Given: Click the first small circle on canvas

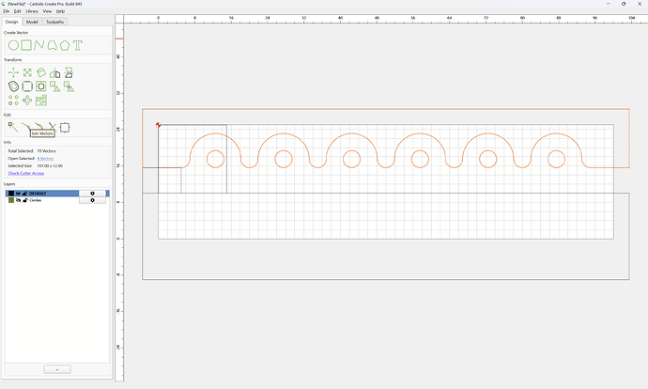Looking at the screenshot, I should pyautogui.click(x=215, y=159).
